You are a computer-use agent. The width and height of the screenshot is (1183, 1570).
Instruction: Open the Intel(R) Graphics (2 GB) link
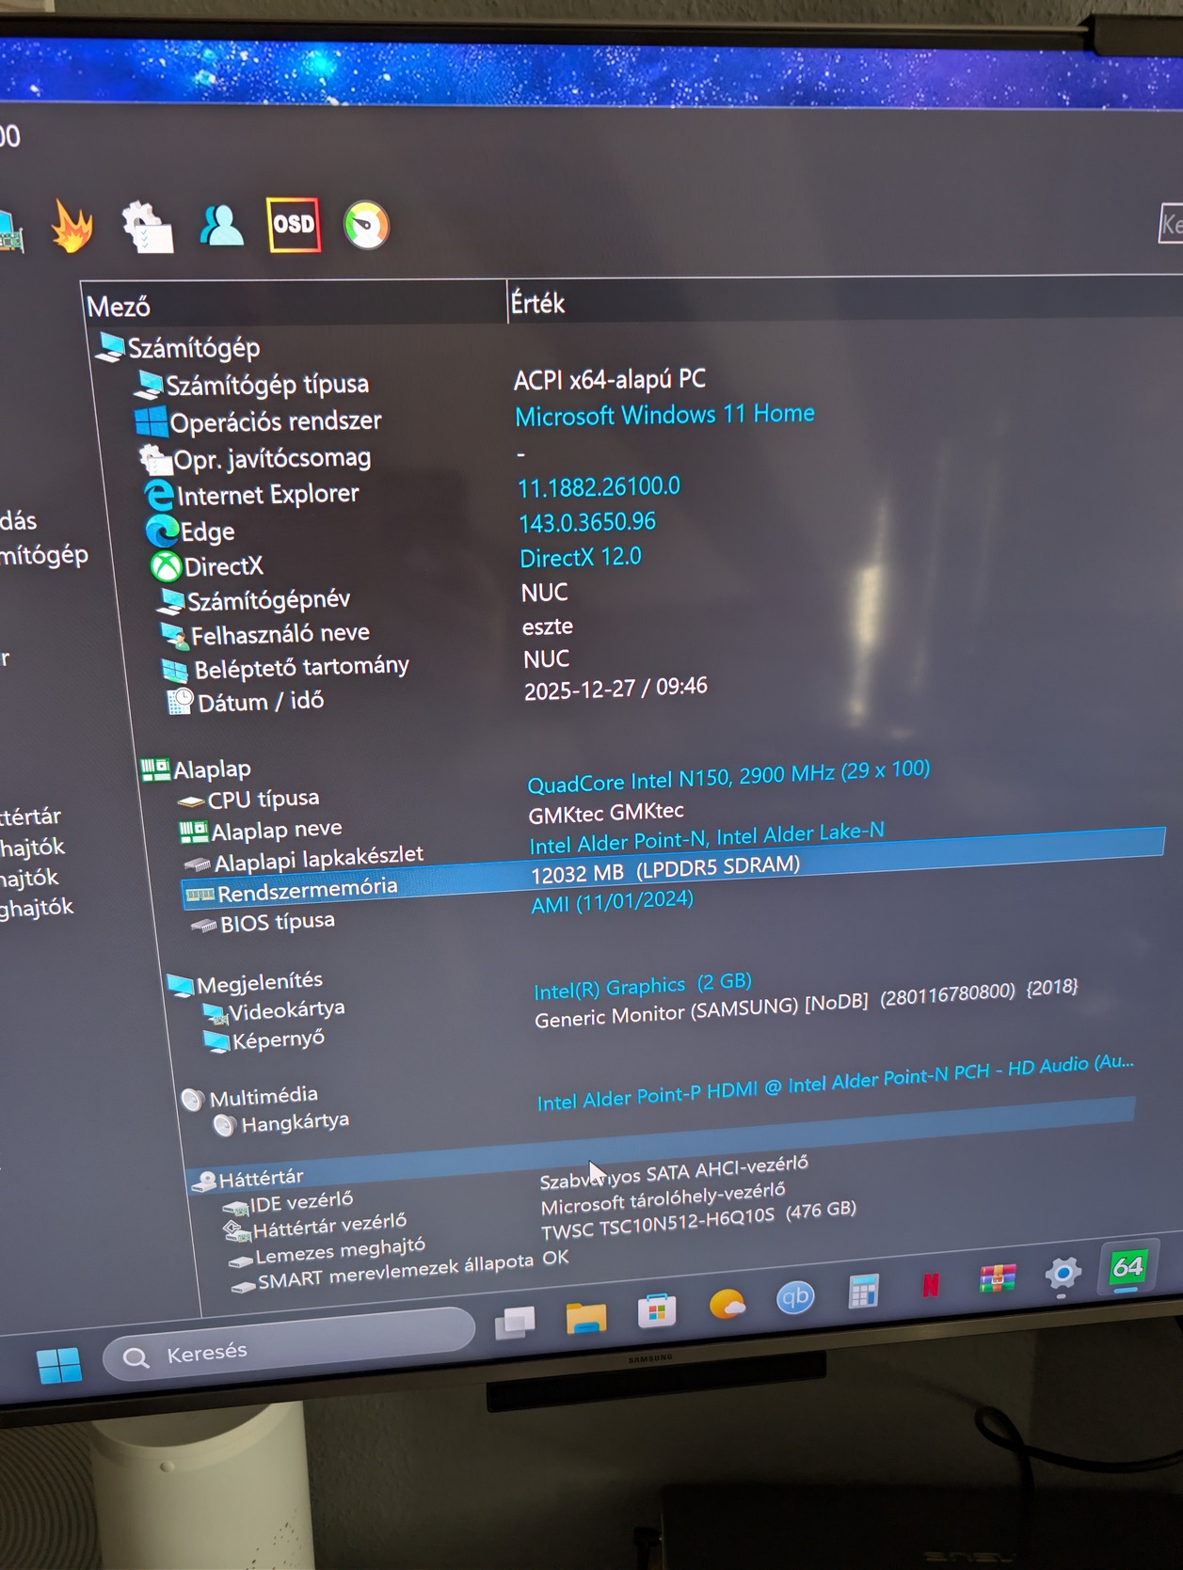[x=643, y=987]
